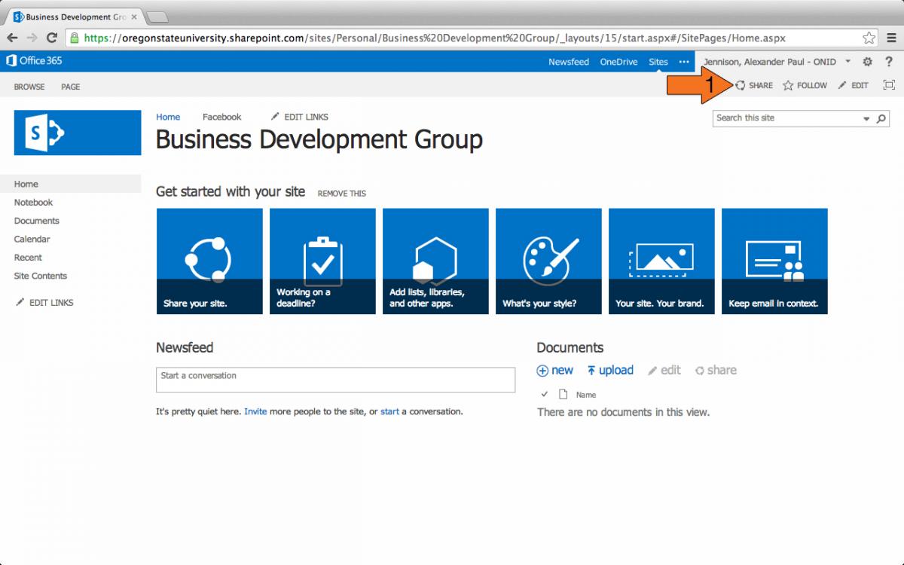Click the Name column header
This screenshot has width=904, height=565.
click(586, 395)
